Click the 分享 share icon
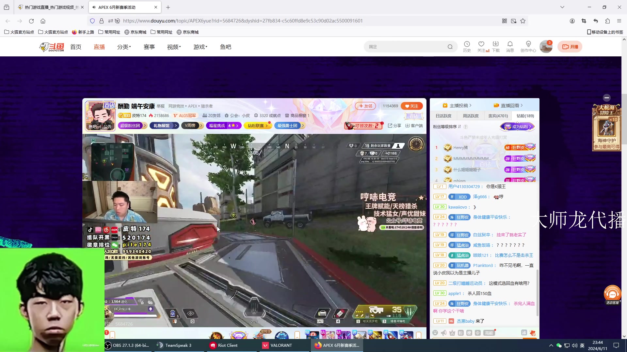Image resolution: width=627 pixels, height=352 pixels. pyautogui.click(x=394, y=125)
